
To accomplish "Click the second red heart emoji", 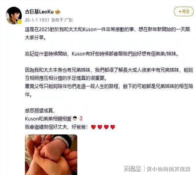I will click(100, 127).
